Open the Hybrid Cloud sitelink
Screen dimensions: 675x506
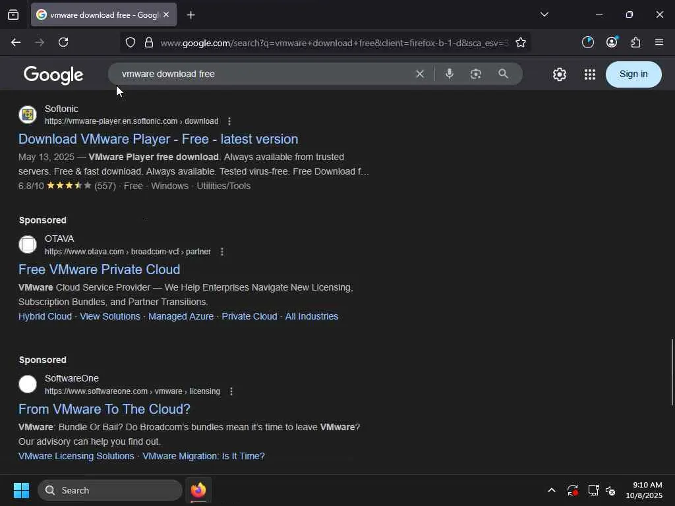[x=45, y=316]
